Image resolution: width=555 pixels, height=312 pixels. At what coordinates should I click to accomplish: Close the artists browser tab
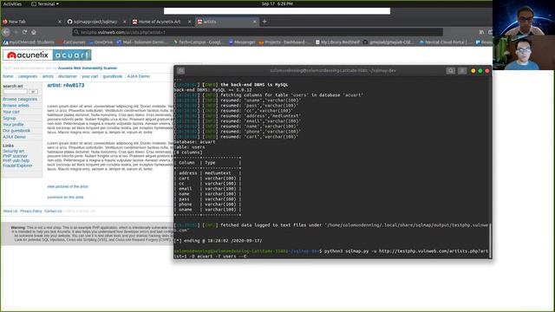click(x=254, y=22)
